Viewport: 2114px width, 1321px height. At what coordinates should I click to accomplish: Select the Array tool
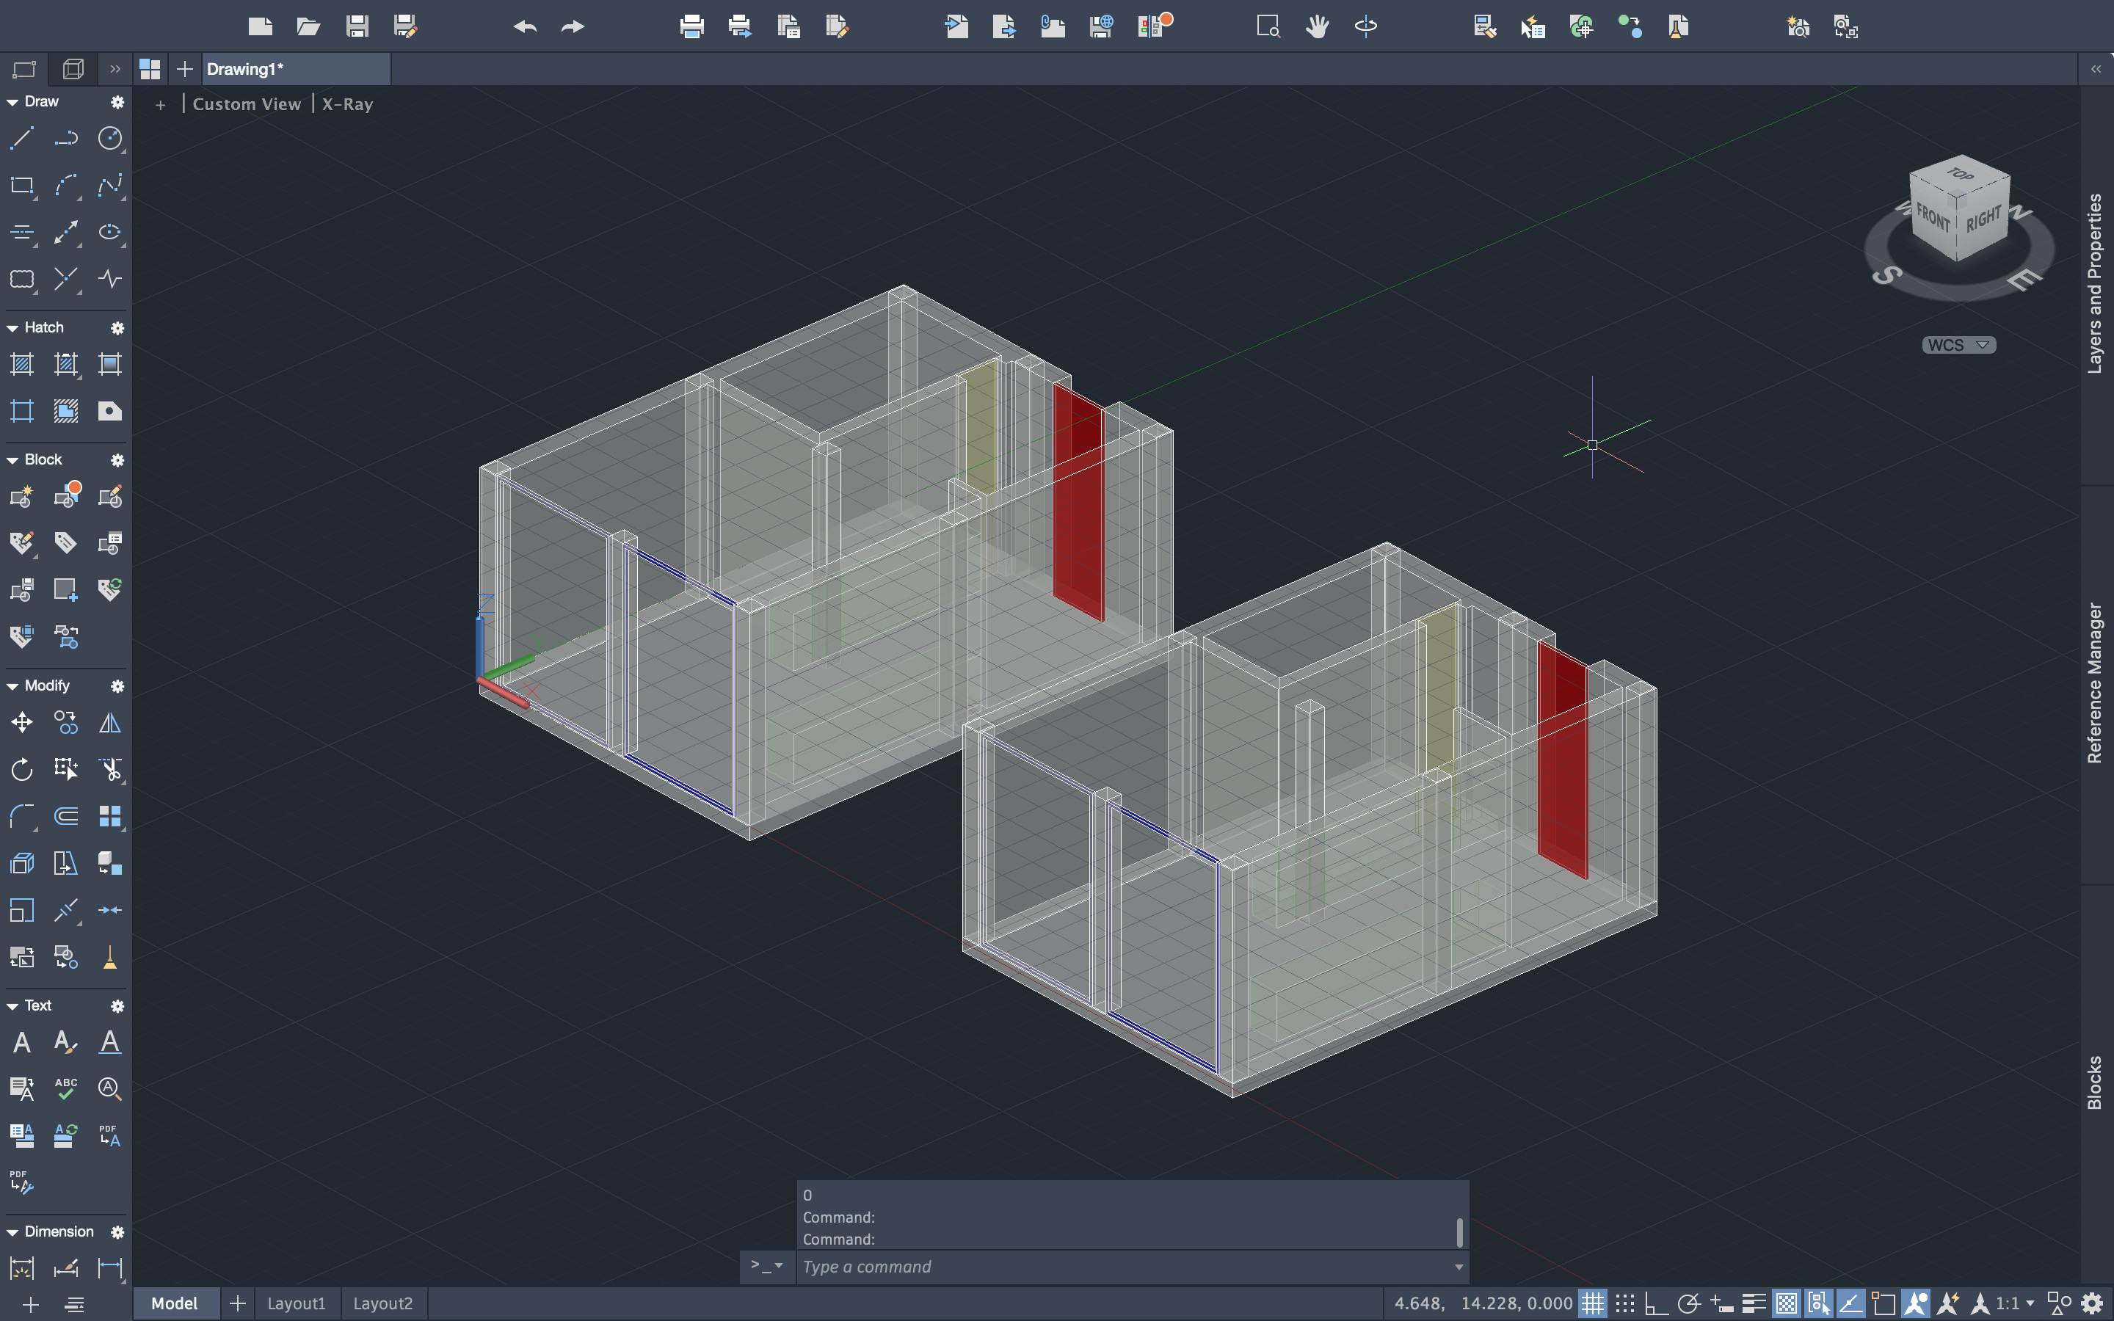tap(110, 816)
